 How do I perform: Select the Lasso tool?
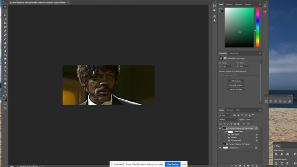pyautogui.click(x=5, y=15)
